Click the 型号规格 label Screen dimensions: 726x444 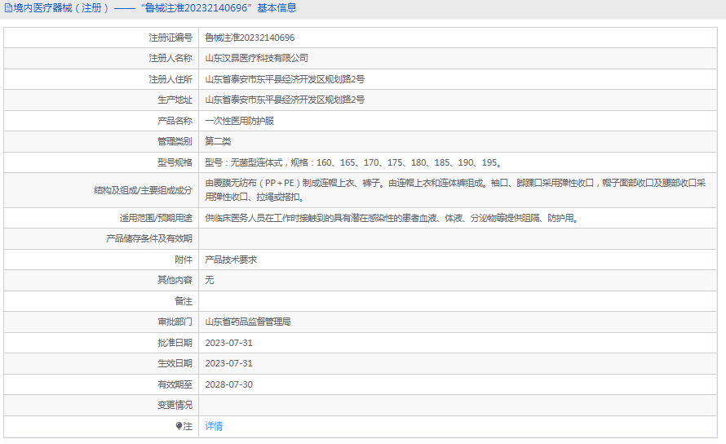coord(175,162)
